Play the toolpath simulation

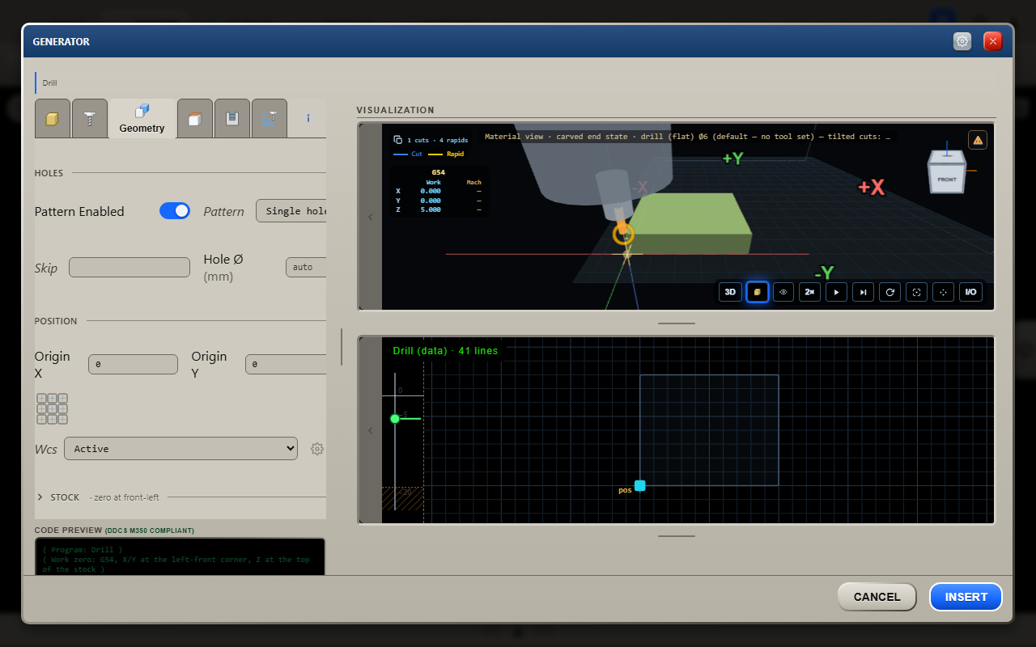pos(837,292)
